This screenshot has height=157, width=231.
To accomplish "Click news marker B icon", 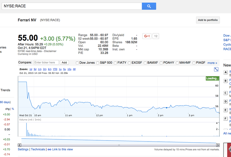I will coord(226,81).
